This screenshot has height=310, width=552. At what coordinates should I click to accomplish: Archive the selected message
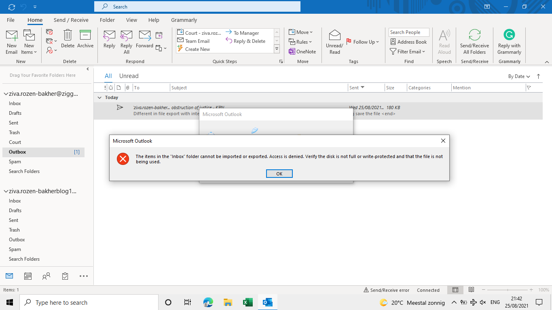85,39
